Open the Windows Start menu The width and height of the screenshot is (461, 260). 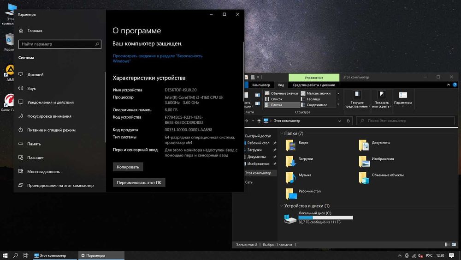point(5,255)
